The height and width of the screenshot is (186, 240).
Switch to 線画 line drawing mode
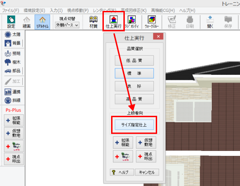click(x=26, y=22)
